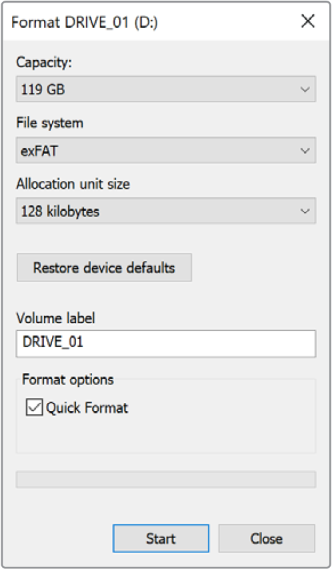
Task: Click the empty format progress bar
Action: pyautogui.click(x=166, y=480)
